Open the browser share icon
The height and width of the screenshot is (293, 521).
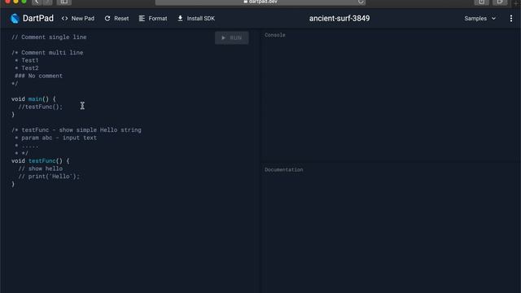[481, 2]
